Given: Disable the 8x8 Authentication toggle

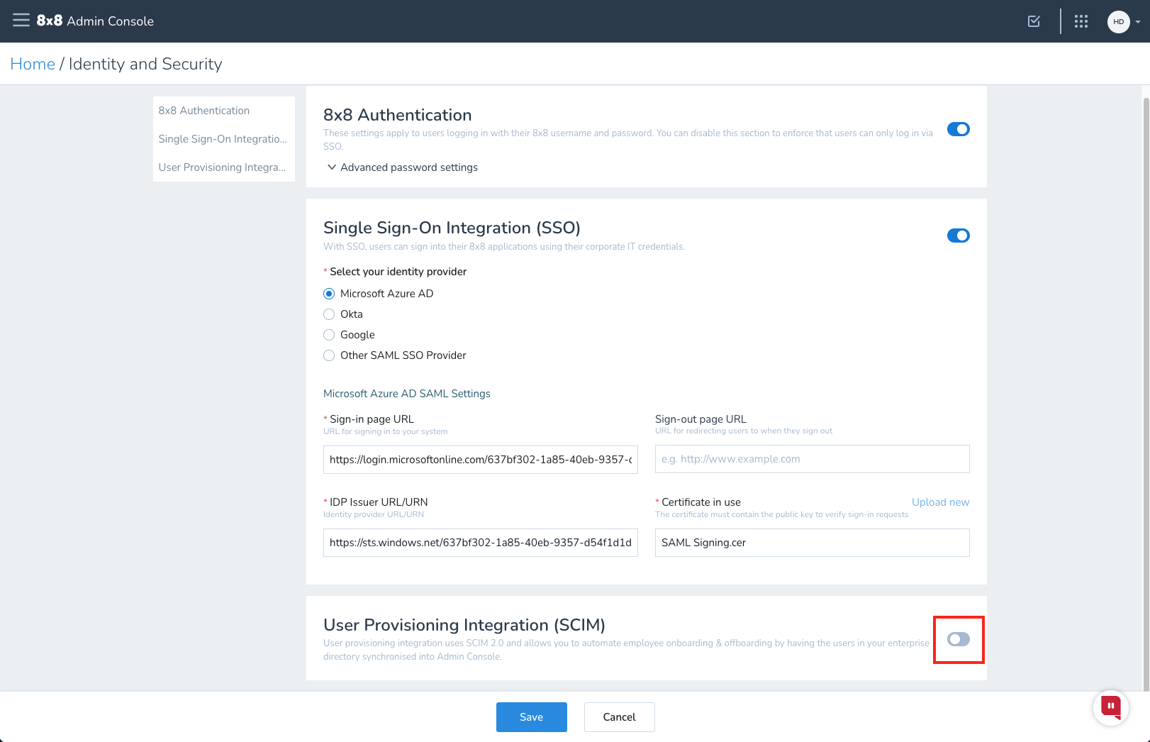Looking at the screenshot, I should click(958, 129).
